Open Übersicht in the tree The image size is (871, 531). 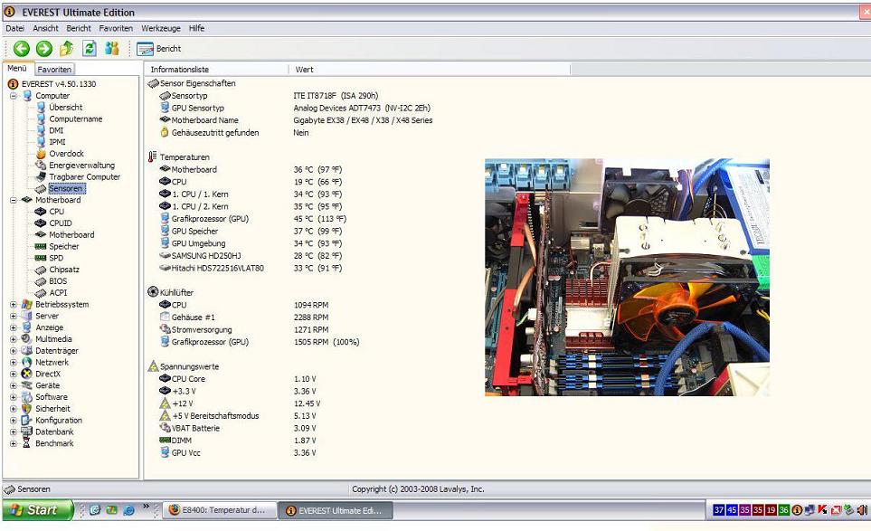click(x=65, y=108)
